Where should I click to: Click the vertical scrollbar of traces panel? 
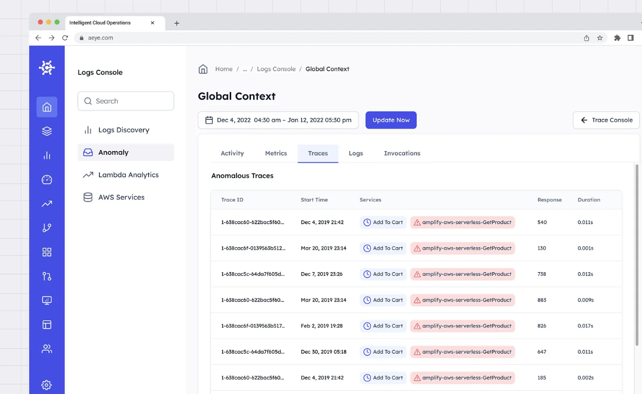(637, 255)
